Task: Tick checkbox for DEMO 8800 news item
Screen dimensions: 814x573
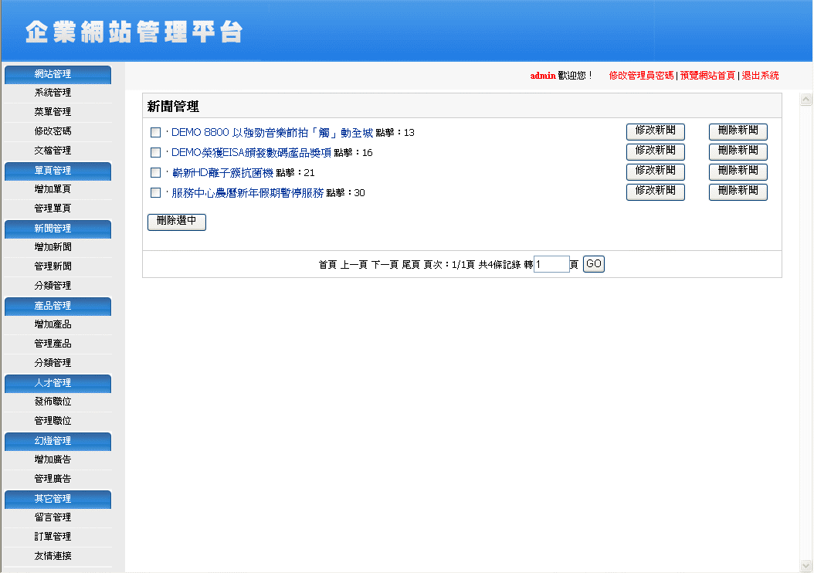Action: [155, 132]
